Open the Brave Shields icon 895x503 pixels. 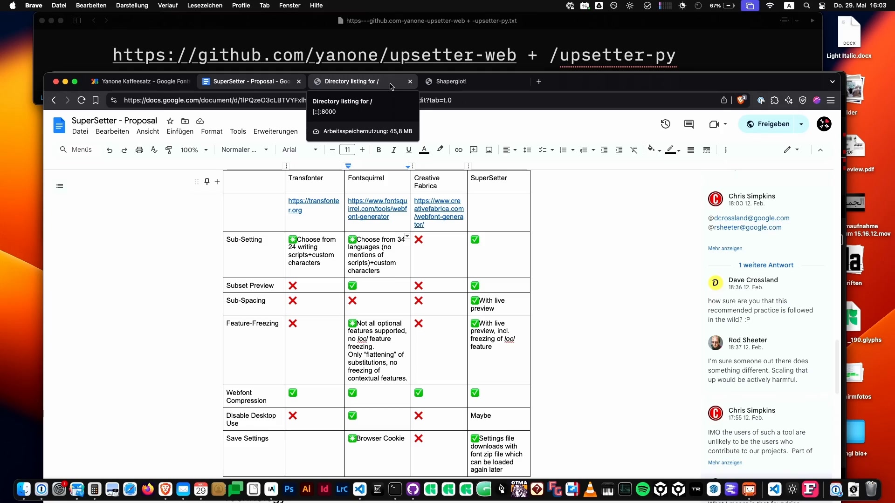(741, 100)
